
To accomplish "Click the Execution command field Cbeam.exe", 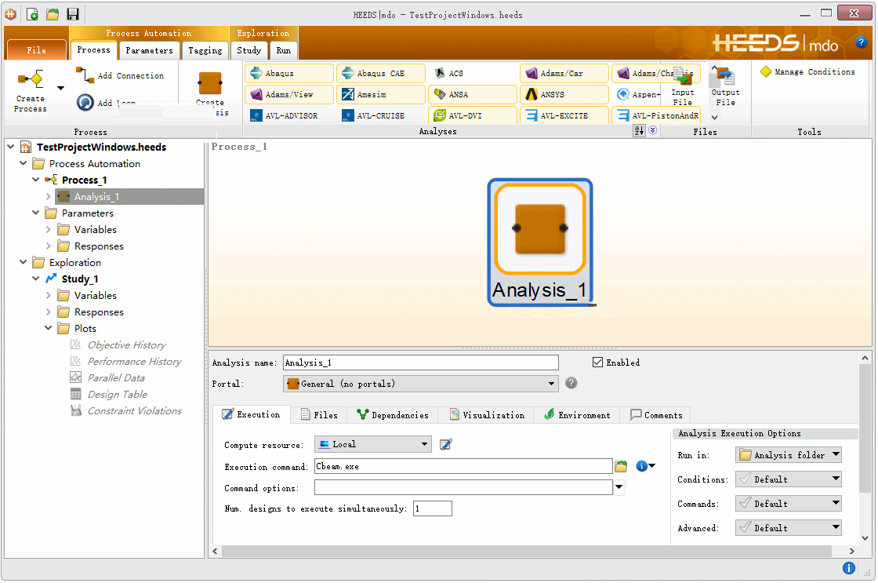I will [x=463, y=466].
